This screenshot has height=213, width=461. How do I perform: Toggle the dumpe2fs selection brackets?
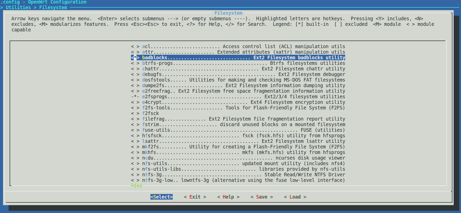click(x=135, y=85)
